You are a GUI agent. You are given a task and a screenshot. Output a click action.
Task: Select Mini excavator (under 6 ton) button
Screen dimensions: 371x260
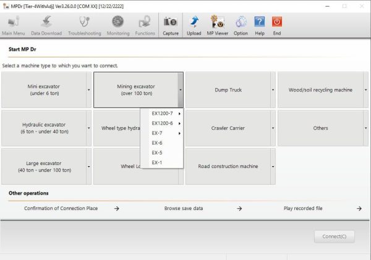click(44, 90)
